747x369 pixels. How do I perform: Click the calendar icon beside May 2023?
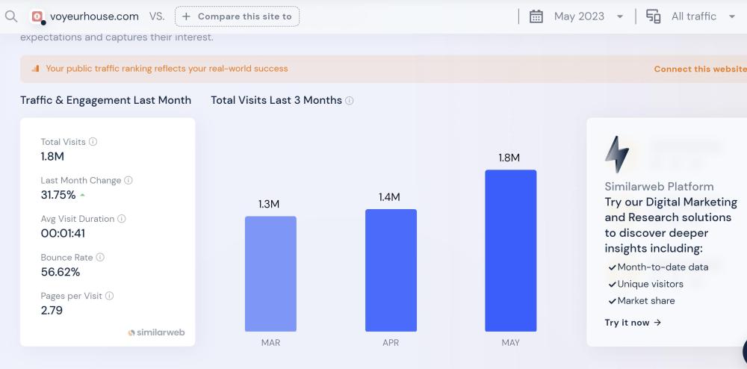pyautogui.click(x=536, y=16)
